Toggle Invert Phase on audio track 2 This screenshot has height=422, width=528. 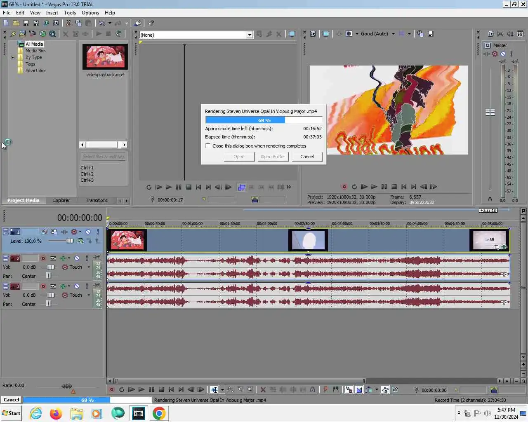pyautogui.click(x=53, y=258)
